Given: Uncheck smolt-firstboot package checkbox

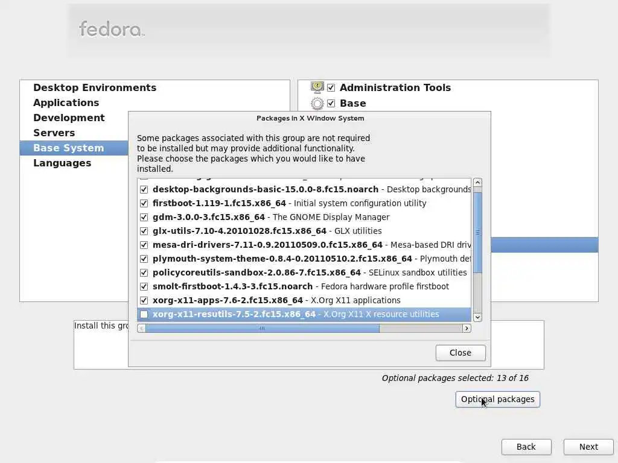Looking at the screenshot, I should [144, 286].
